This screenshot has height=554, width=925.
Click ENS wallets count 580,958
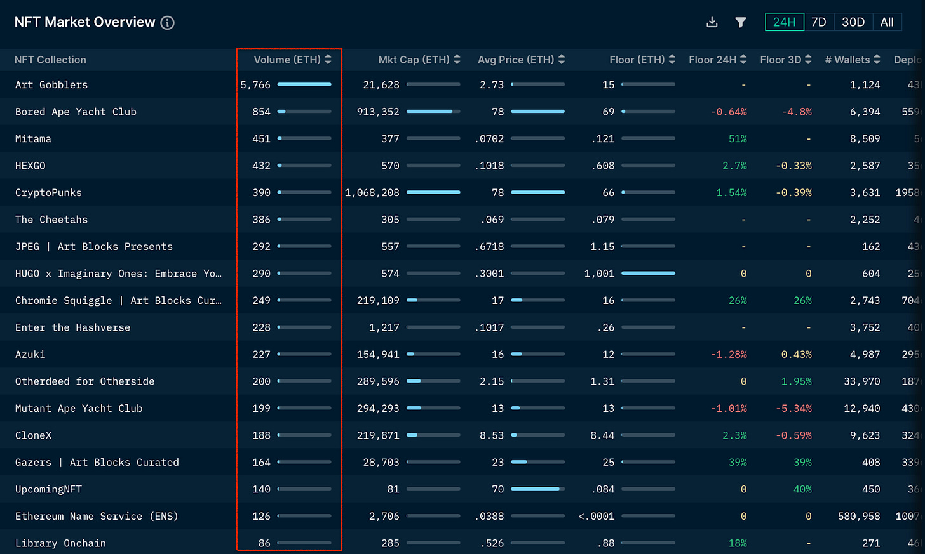coord(859,516)
